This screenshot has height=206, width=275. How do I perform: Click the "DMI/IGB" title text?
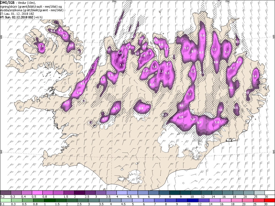[x=7, y=2]
